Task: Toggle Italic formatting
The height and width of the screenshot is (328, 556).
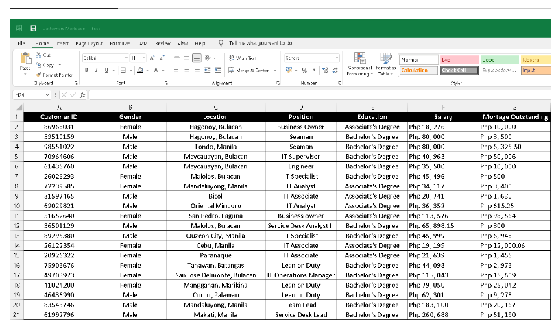Action: click(96, 70)
